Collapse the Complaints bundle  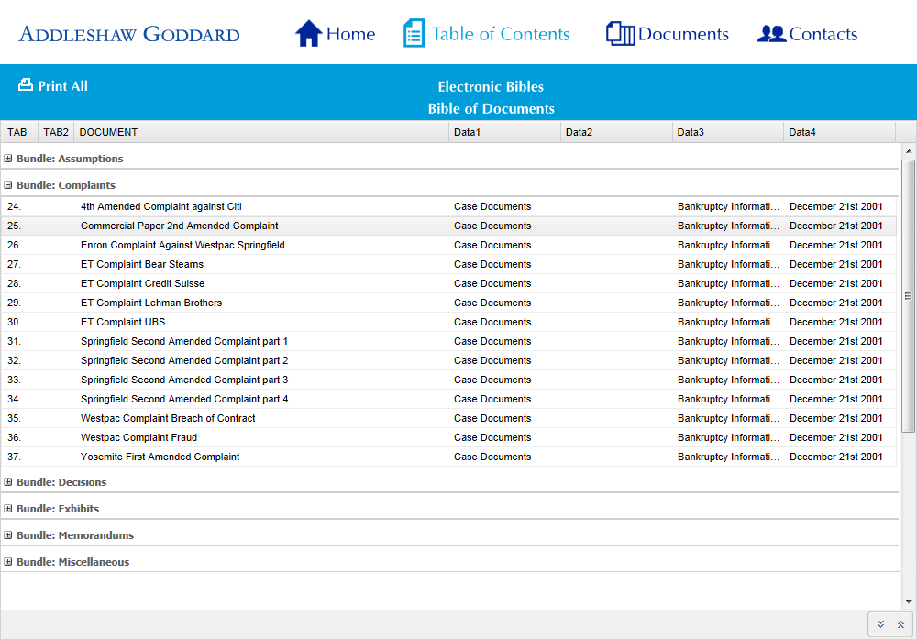point(8,185)
